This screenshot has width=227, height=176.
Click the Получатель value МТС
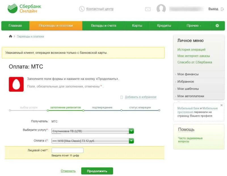(54, 122)
